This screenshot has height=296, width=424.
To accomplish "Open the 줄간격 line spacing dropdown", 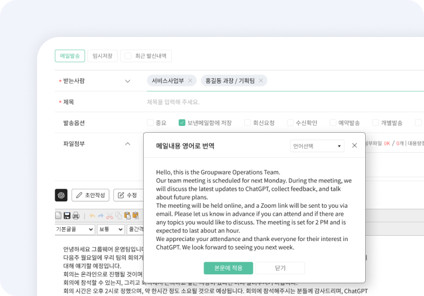I will coord(135,229).
